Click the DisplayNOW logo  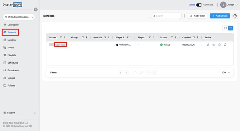pyautogui.click(x=12, y=5)
